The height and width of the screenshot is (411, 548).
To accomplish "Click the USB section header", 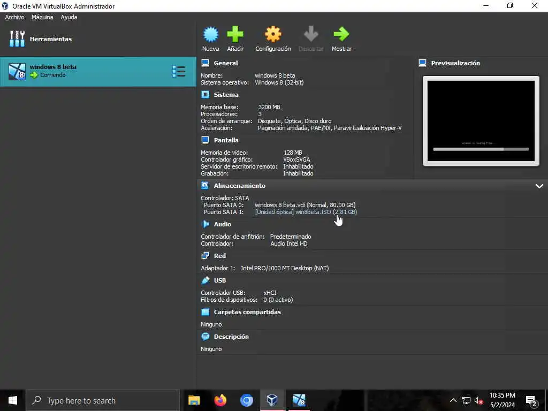I will (220, 280).
